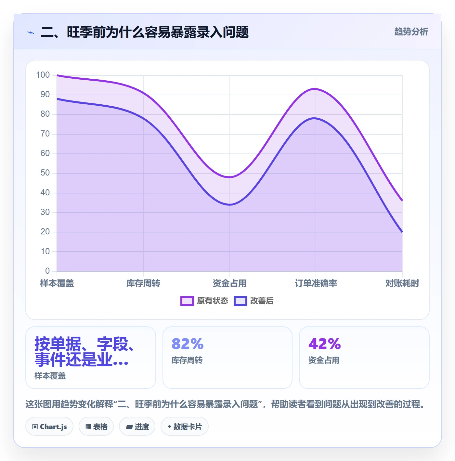Toggle the 原有状态 legend swatch

click(187, 301)
